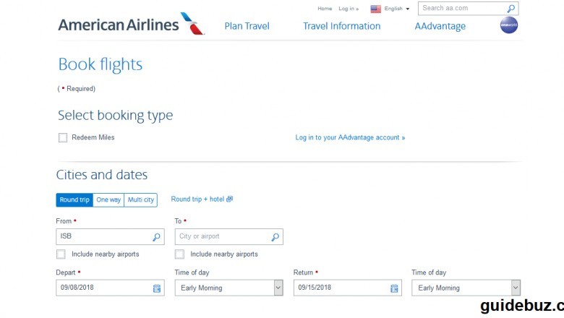Image resolution: width=564 pixels, height=318 pixels.
Task: Open airport lookup for From field
Action: [156, 237]
